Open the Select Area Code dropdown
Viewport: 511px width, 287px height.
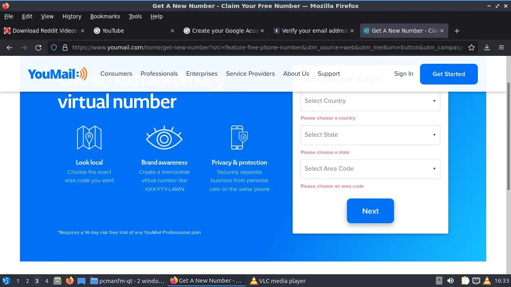[x=370, y=169]
